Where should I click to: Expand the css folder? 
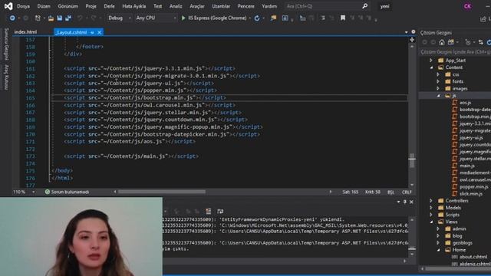click(x=438, y=74)
